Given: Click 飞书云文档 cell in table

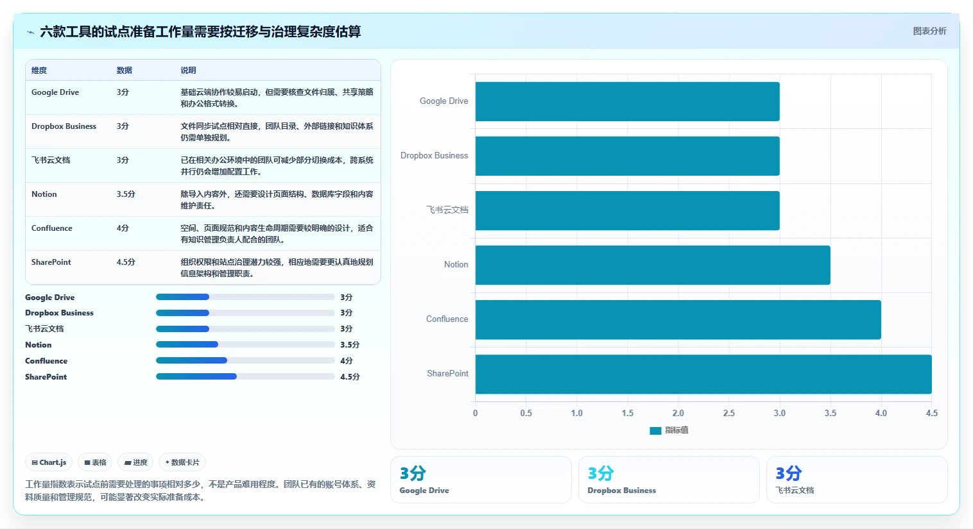Looking at the screenshot, I should 51,160.
